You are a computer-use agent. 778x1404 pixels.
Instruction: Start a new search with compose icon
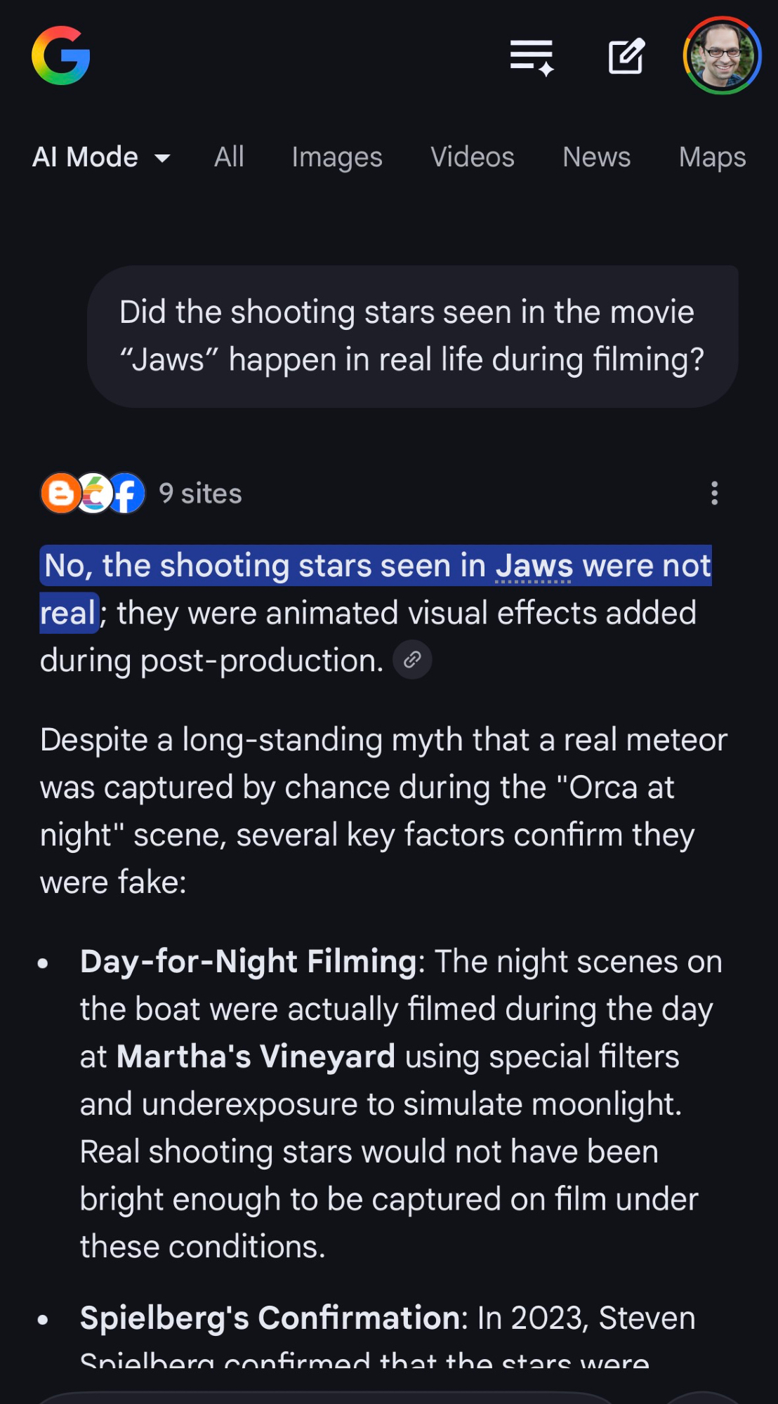pos(626,57)
